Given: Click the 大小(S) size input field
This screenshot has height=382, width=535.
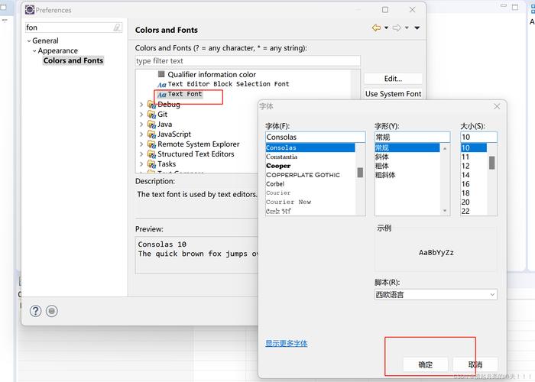Looking at the screenshot, I should click(x=478, y=137).
